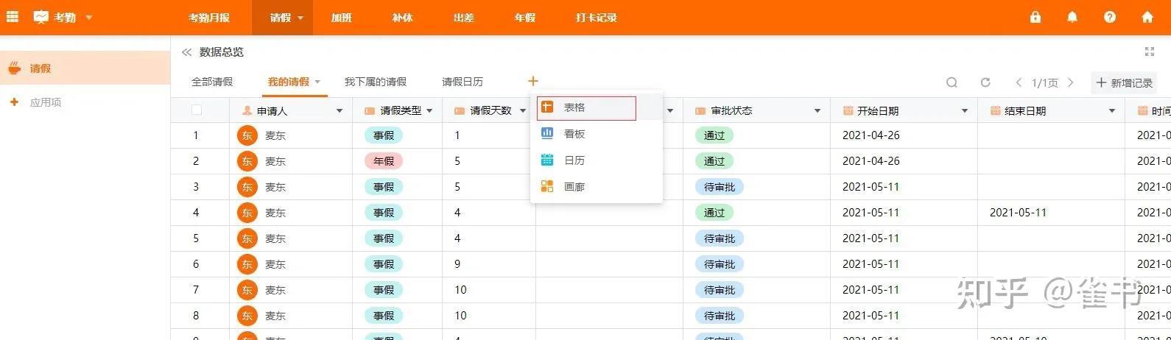
Task: Switch to the 补休 tab
Action: [402, 18]
